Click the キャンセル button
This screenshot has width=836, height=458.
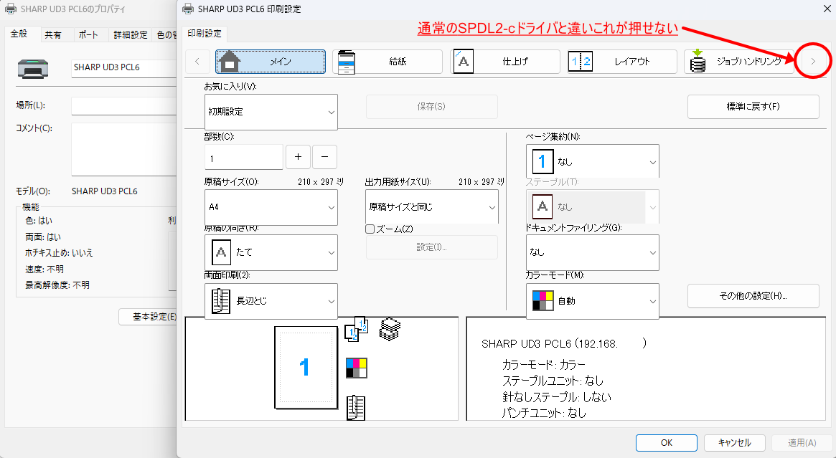pyautogui.click(x=735, y=442)
